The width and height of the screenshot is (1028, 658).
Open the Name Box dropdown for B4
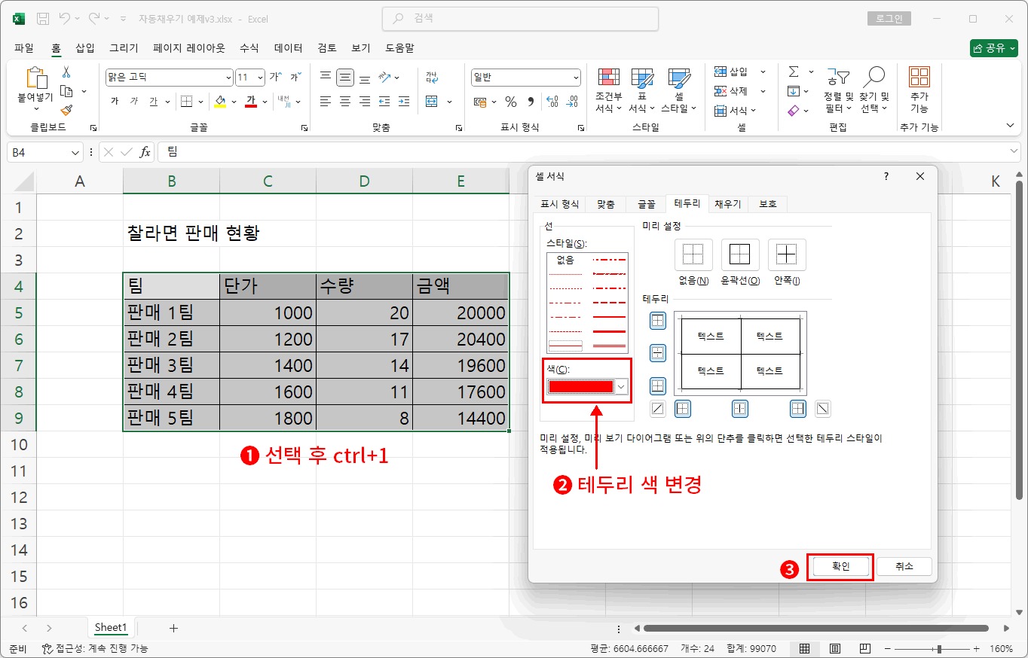point(75,152)
